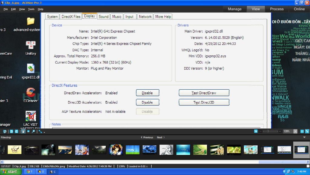The height and width of the screenshot is (175, 310).
Task: Select the Hand scroll tool
Action: click(23, 131)
